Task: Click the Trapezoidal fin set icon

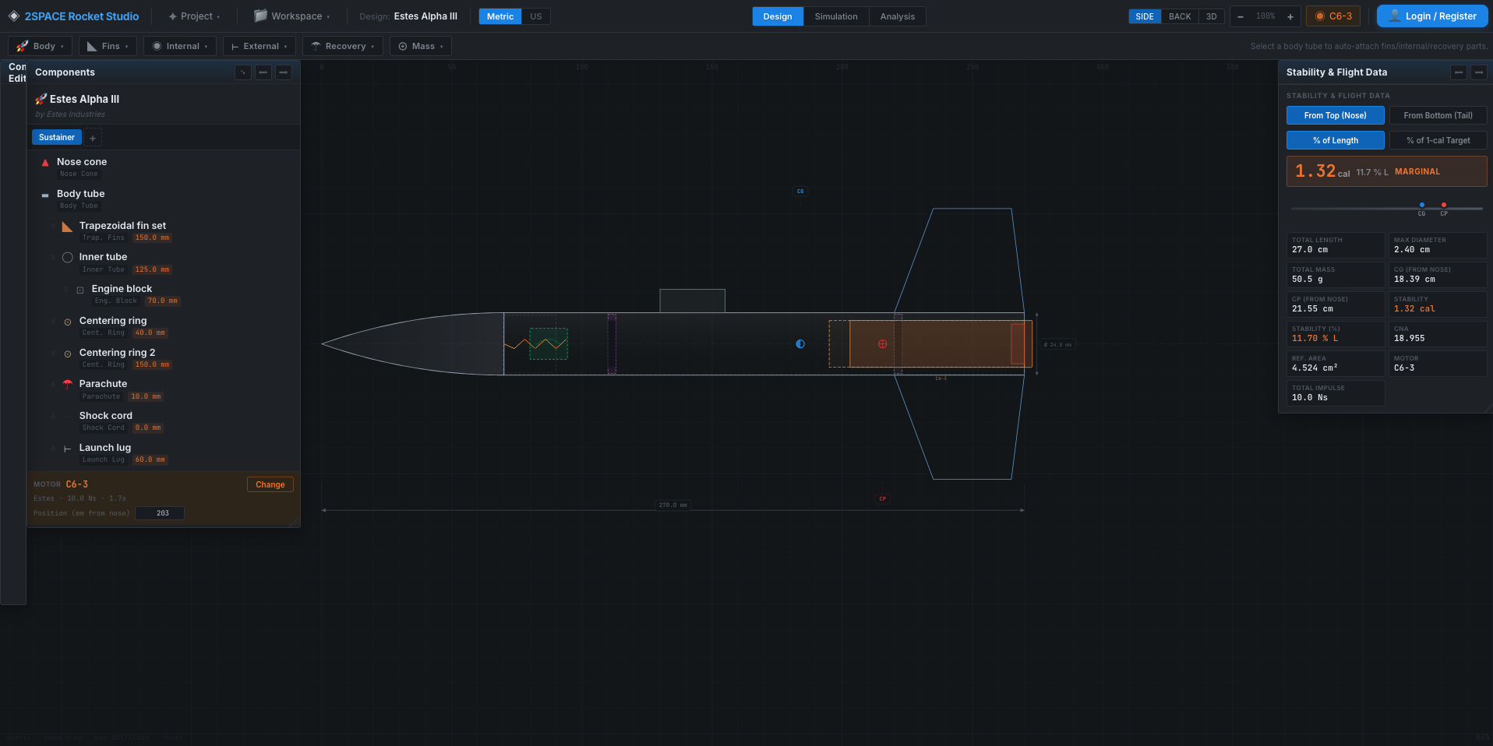Action: [x=68, y=227]
